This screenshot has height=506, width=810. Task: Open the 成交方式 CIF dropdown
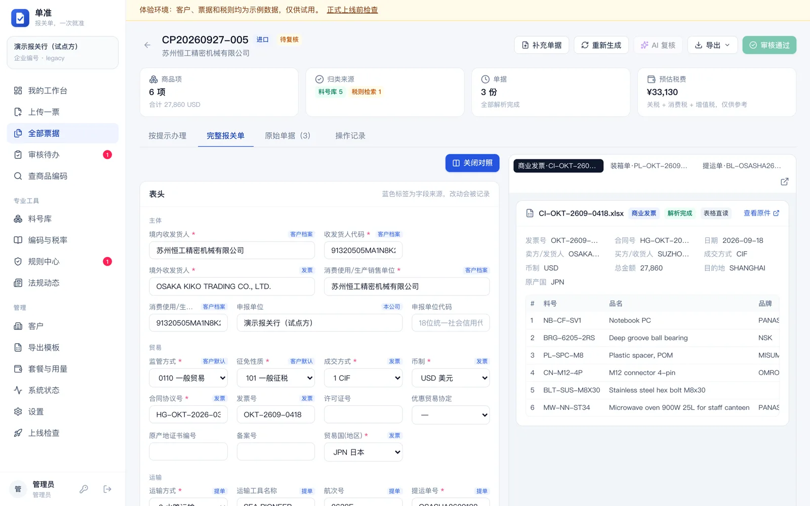pyautogui.click(x=363, y=378)
